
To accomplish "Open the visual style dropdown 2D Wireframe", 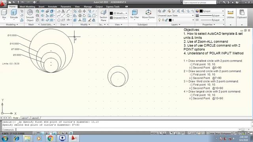I will click(119, 13).
